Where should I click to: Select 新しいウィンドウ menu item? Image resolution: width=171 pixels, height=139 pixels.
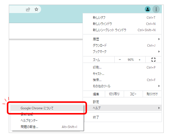tap(122, 24)
